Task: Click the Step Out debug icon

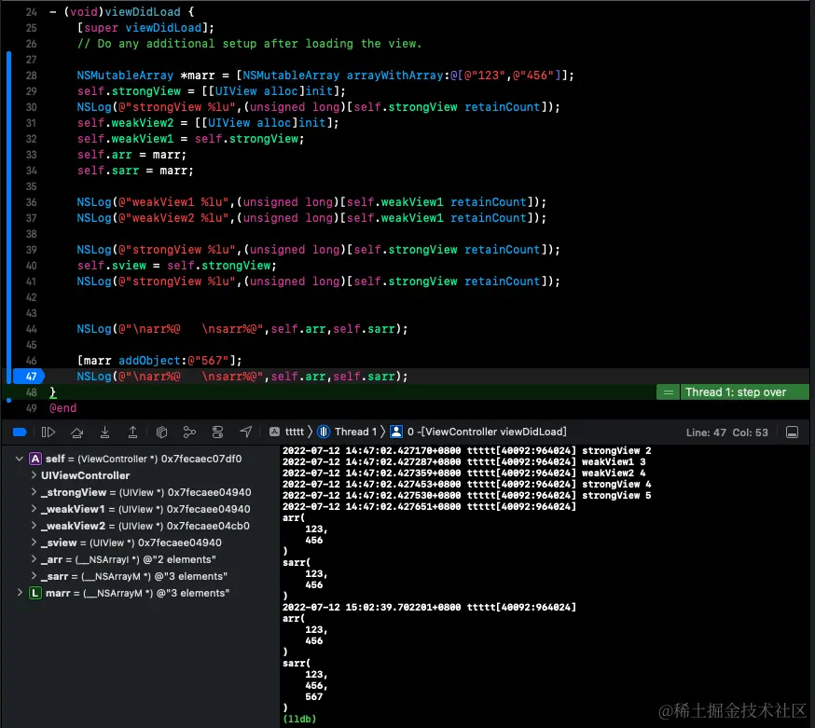Action: click(133, 432)
